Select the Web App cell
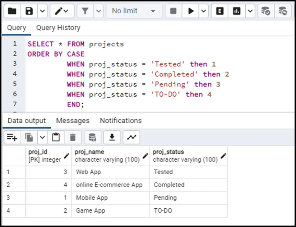Screen dimensions: 296x227 [88, 172]
